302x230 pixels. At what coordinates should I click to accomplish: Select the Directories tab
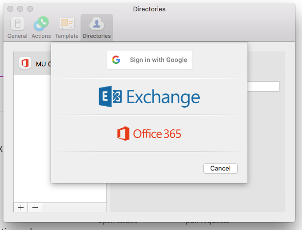coord(97,28)
